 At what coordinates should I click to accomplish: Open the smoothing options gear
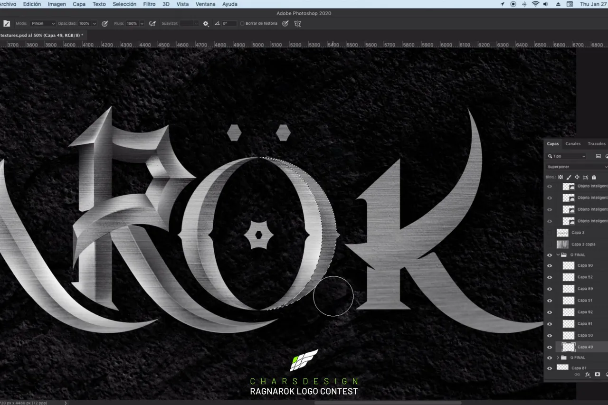pos(206,23)
